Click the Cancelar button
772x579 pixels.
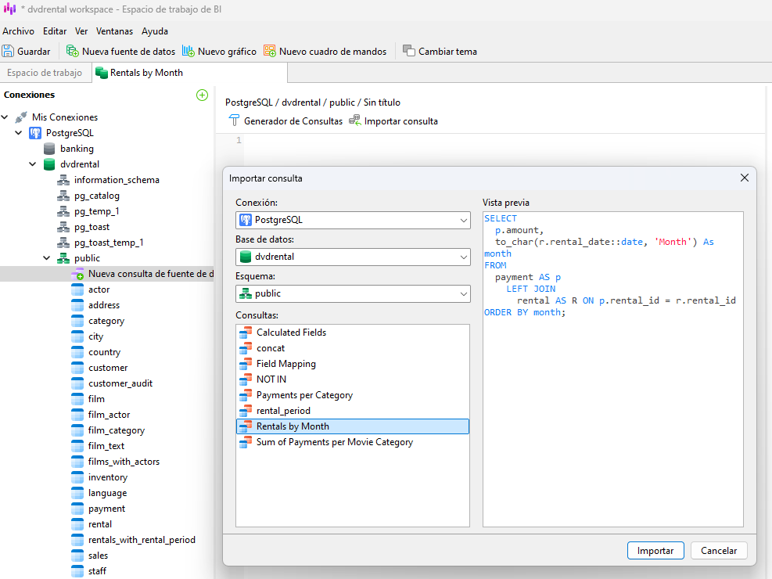click(x=719, y=551)
